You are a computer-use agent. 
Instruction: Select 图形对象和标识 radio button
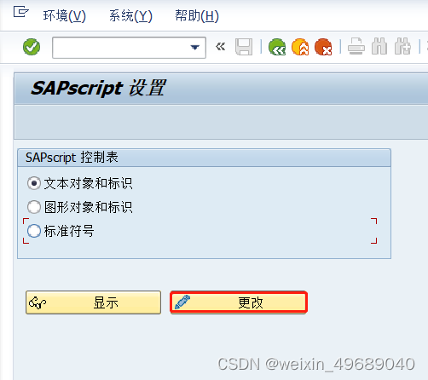click(34, 207)
